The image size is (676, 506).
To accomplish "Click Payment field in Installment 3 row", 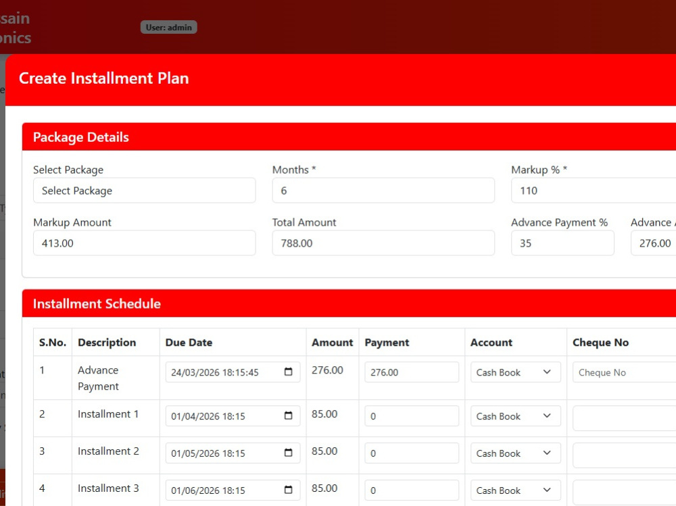I will 412,490.
